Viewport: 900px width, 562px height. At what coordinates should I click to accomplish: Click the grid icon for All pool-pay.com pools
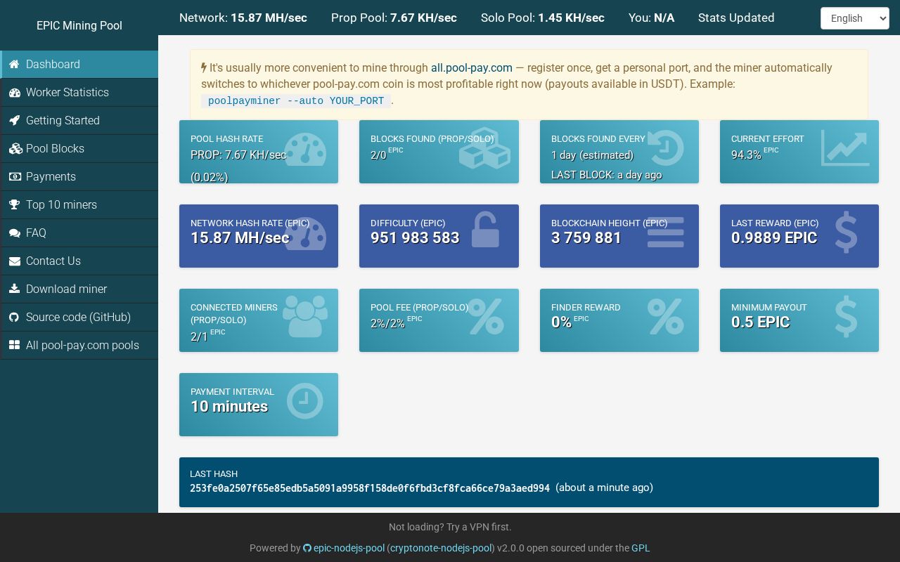click(14, 346)
